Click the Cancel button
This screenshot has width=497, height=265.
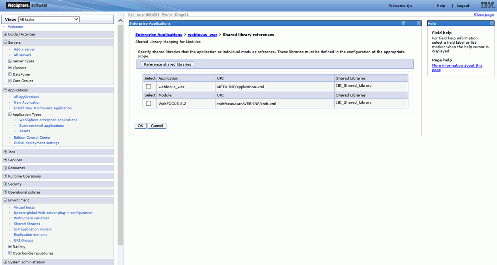click(157, 126)
